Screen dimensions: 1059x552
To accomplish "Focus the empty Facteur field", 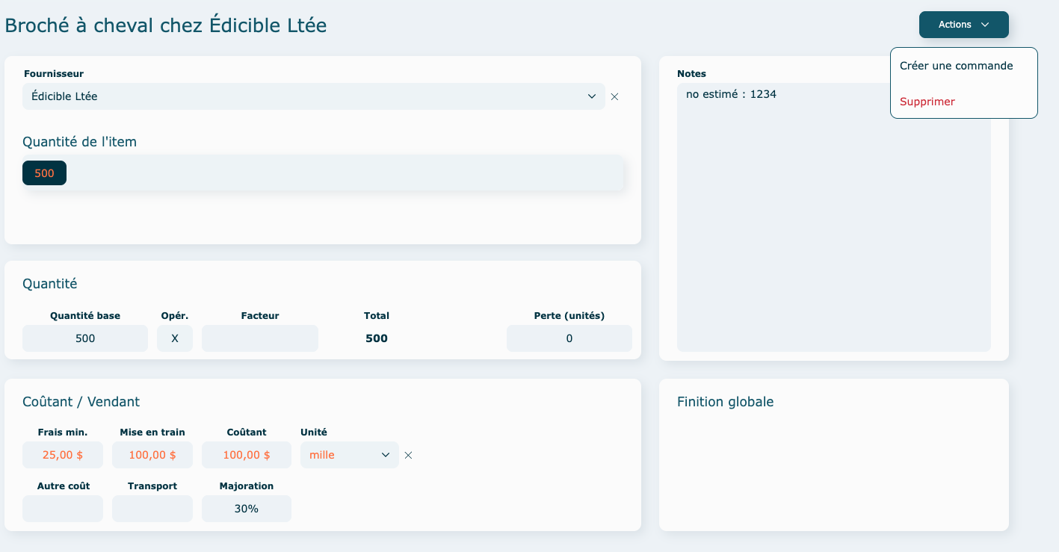I will click(x=259, y=338).
